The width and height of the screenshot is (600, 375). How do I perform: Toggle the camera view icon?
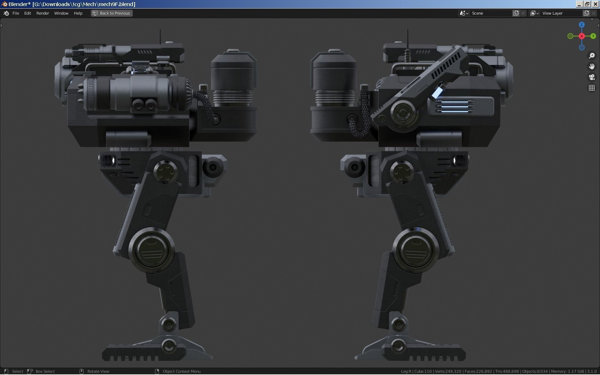coord(592,77)
